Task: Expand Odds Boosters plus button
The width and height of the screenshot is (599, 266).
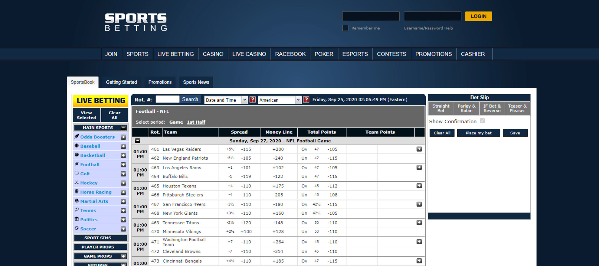Action: [x=123, y=137]
